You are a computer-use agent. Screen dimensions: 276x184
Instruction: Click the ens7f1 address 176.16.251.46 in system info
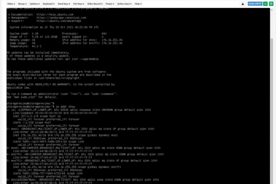(x=112, y=43)
